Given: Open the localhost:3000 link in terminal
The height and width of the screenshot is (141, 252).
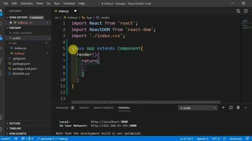Looking at the screenshot, I should click(109, 122).
